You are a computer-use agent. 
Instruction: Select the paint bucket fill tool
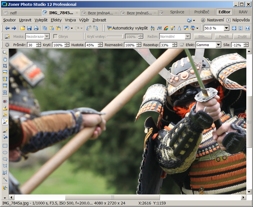[5, 137]
